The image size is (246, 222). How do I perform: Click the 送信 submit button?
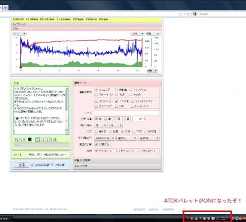[x=22, y=165]
